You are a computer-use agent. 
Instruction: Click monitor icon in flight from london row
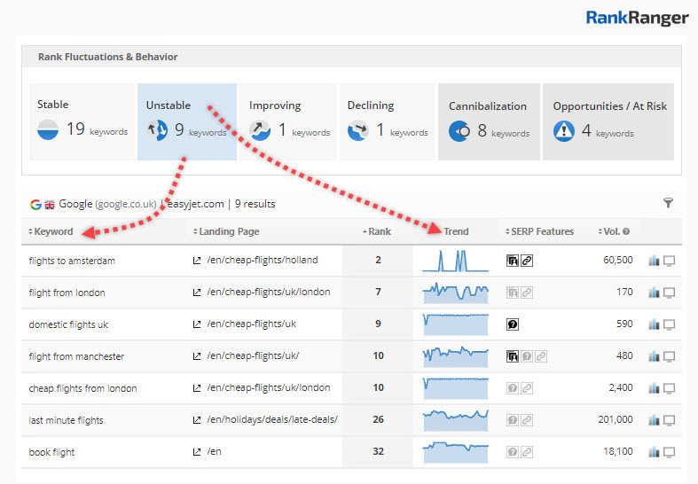click(x=670, y=293)
